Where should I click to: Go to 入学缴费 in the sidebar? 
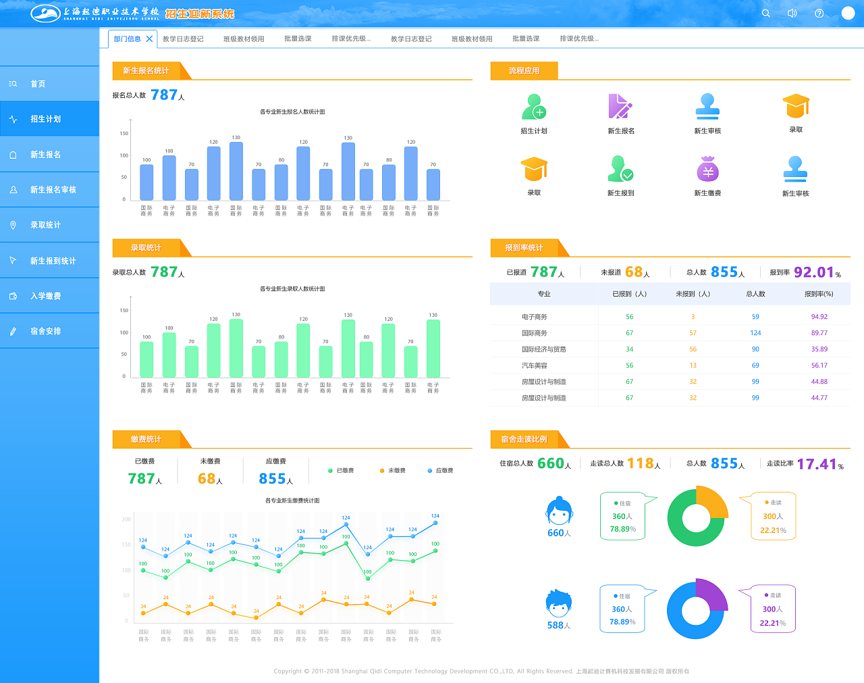(49, 296)
